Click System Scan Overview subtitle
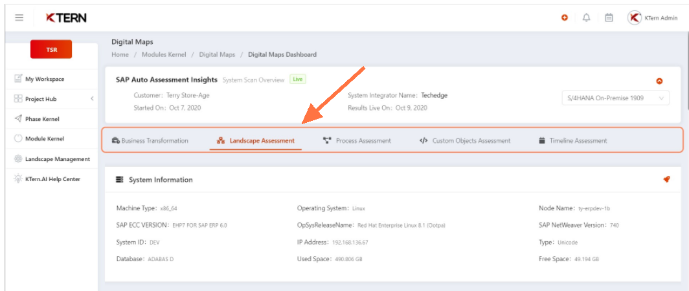Image resolution: width=689 pixels, height=291 pixels. point(254,80)
